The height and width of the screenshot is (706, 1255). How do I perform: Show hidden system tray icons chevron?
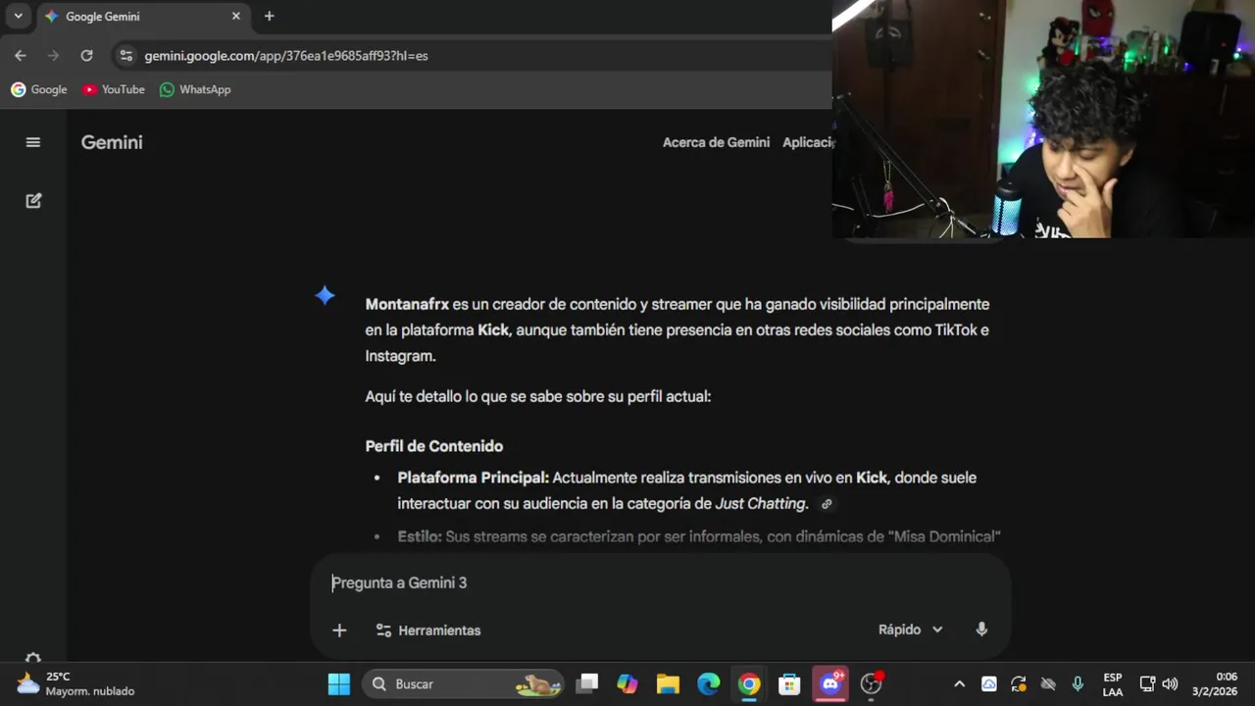click(x=959, y=684)
